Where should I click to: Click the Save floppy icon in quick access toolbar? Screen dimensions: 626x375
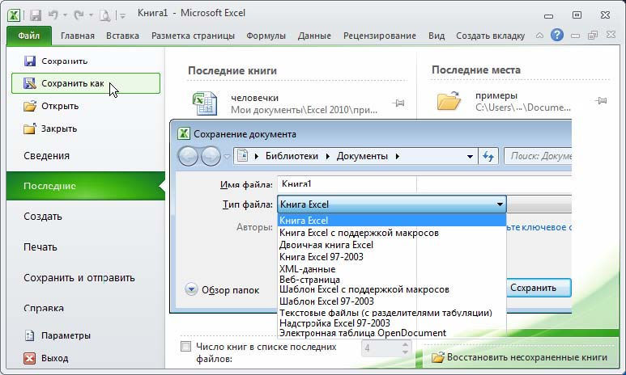tap(36, 15)
